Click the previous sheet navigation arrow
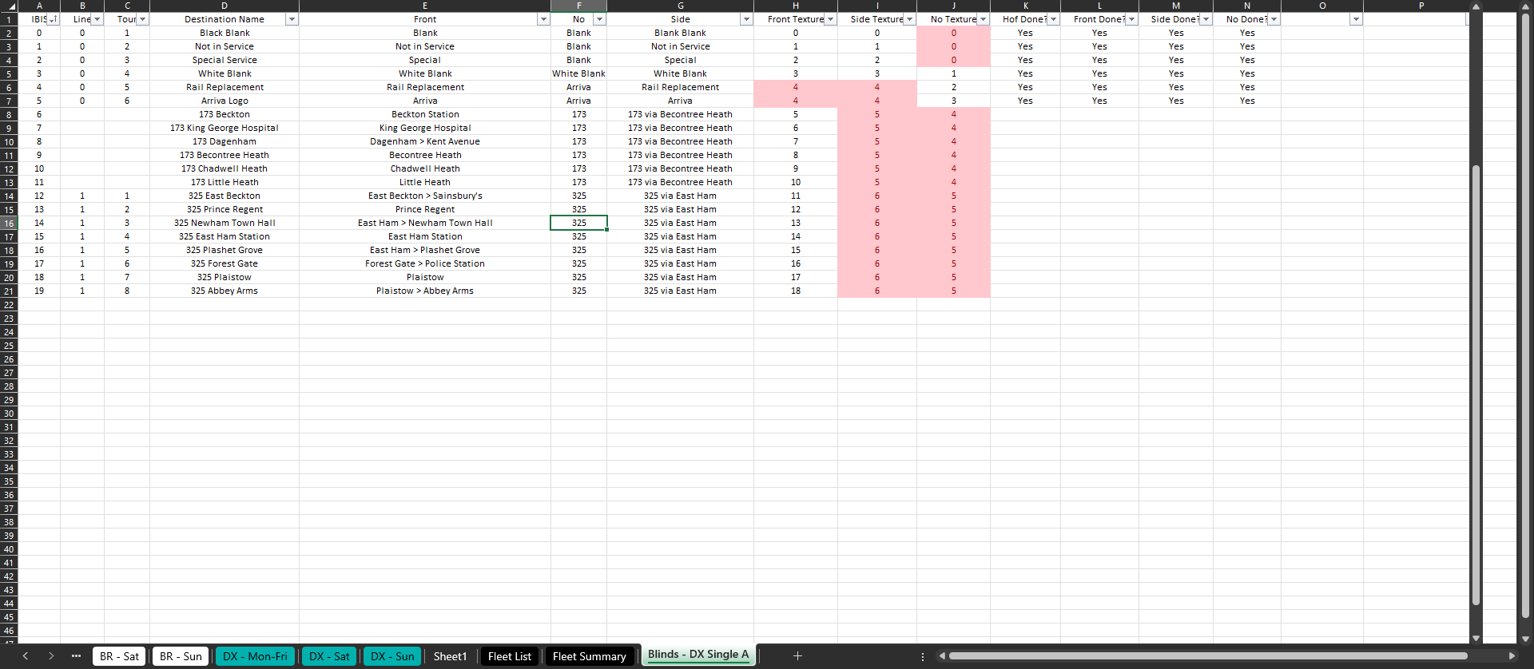The width and height of the screenshot is (1534, 669). click(26, 656)
